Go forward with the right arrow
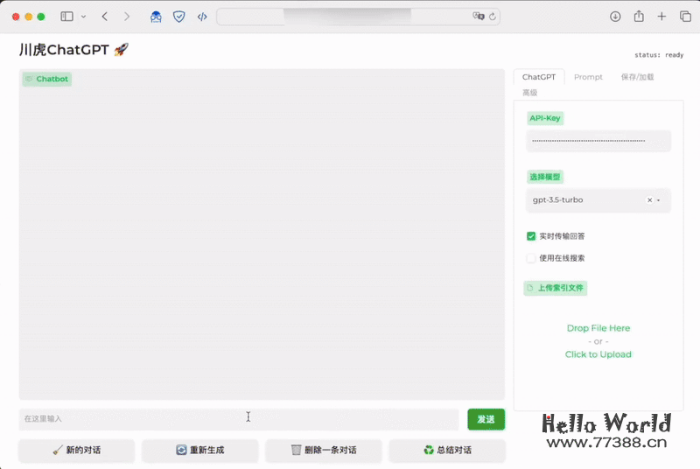This screenshot has height=469, width=700. 127,17
